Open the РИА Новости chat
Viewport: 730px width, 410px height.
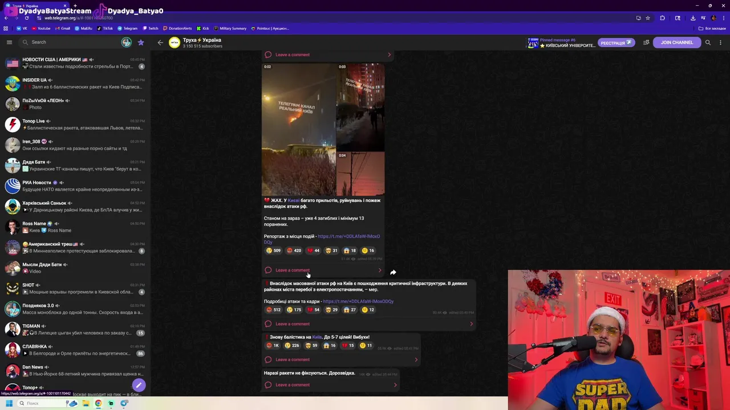[x=75, y=186]
